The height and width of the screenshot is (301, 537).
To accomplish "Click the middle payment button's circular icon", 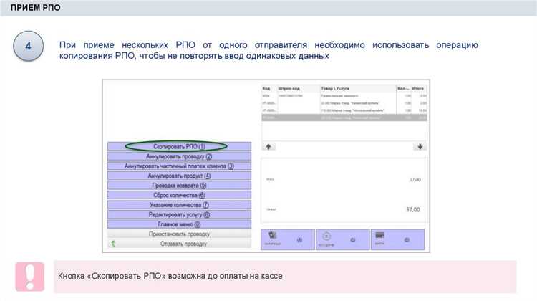I will pos(326,236).
